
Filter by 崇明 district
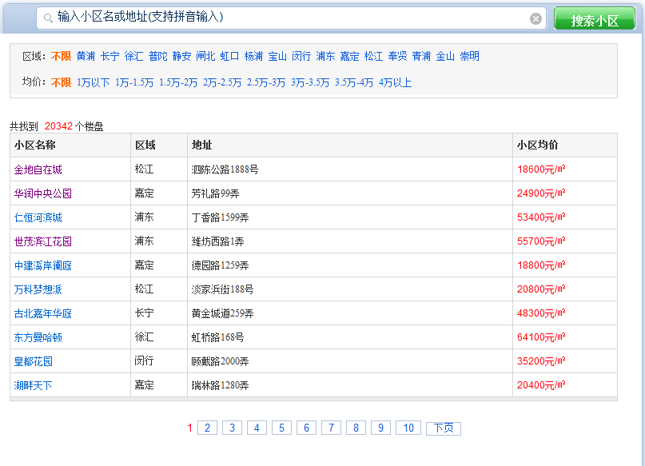(469, 56)
